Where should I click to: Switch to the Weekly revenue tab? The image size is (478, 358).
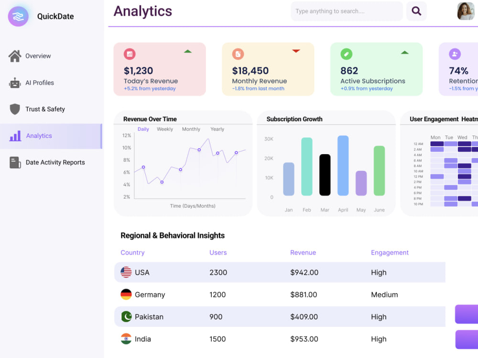click(165, 129)
